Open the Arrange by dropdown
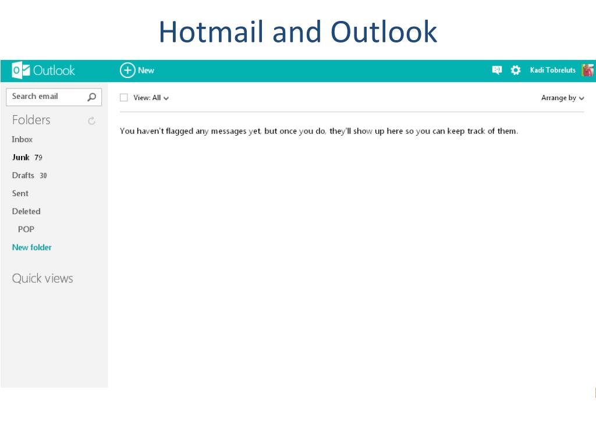This screenshot has height=447, width=596. (563, 98)
